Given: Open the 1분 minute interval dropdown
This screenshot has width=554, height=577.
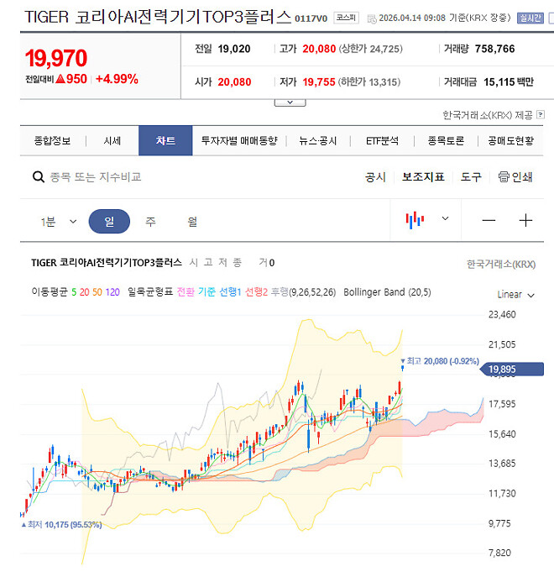Looking at the screenshot, I should tap(59, 222).
